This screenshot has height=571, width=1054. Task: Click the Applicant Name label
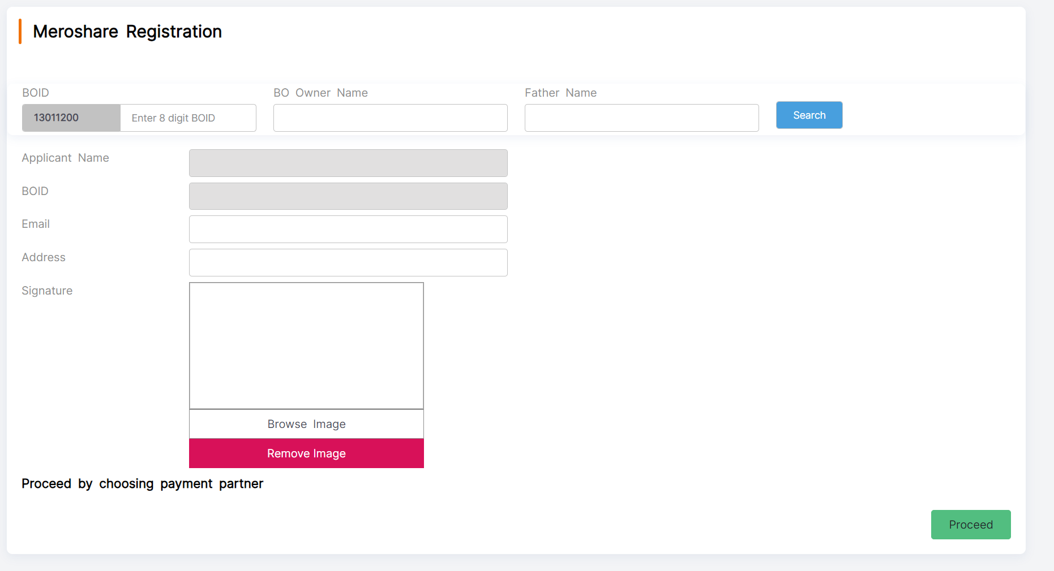pyautogui.click(x=65, y=158)
